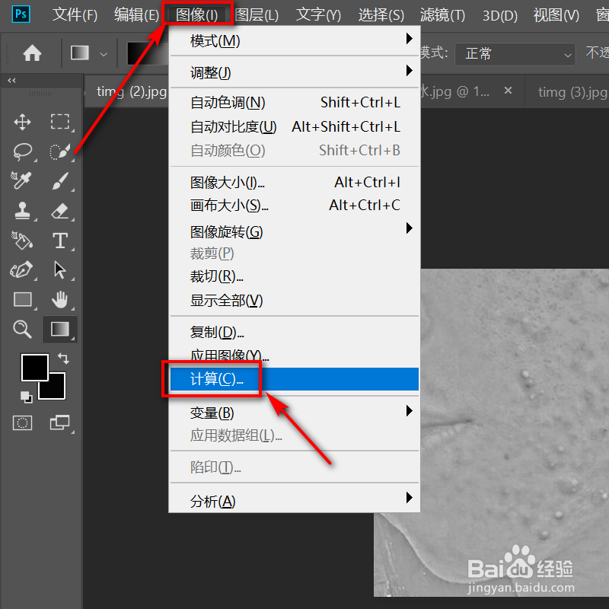Open the 图像(I) menu
Screen dimensions: 609x609
pos(197,14)
